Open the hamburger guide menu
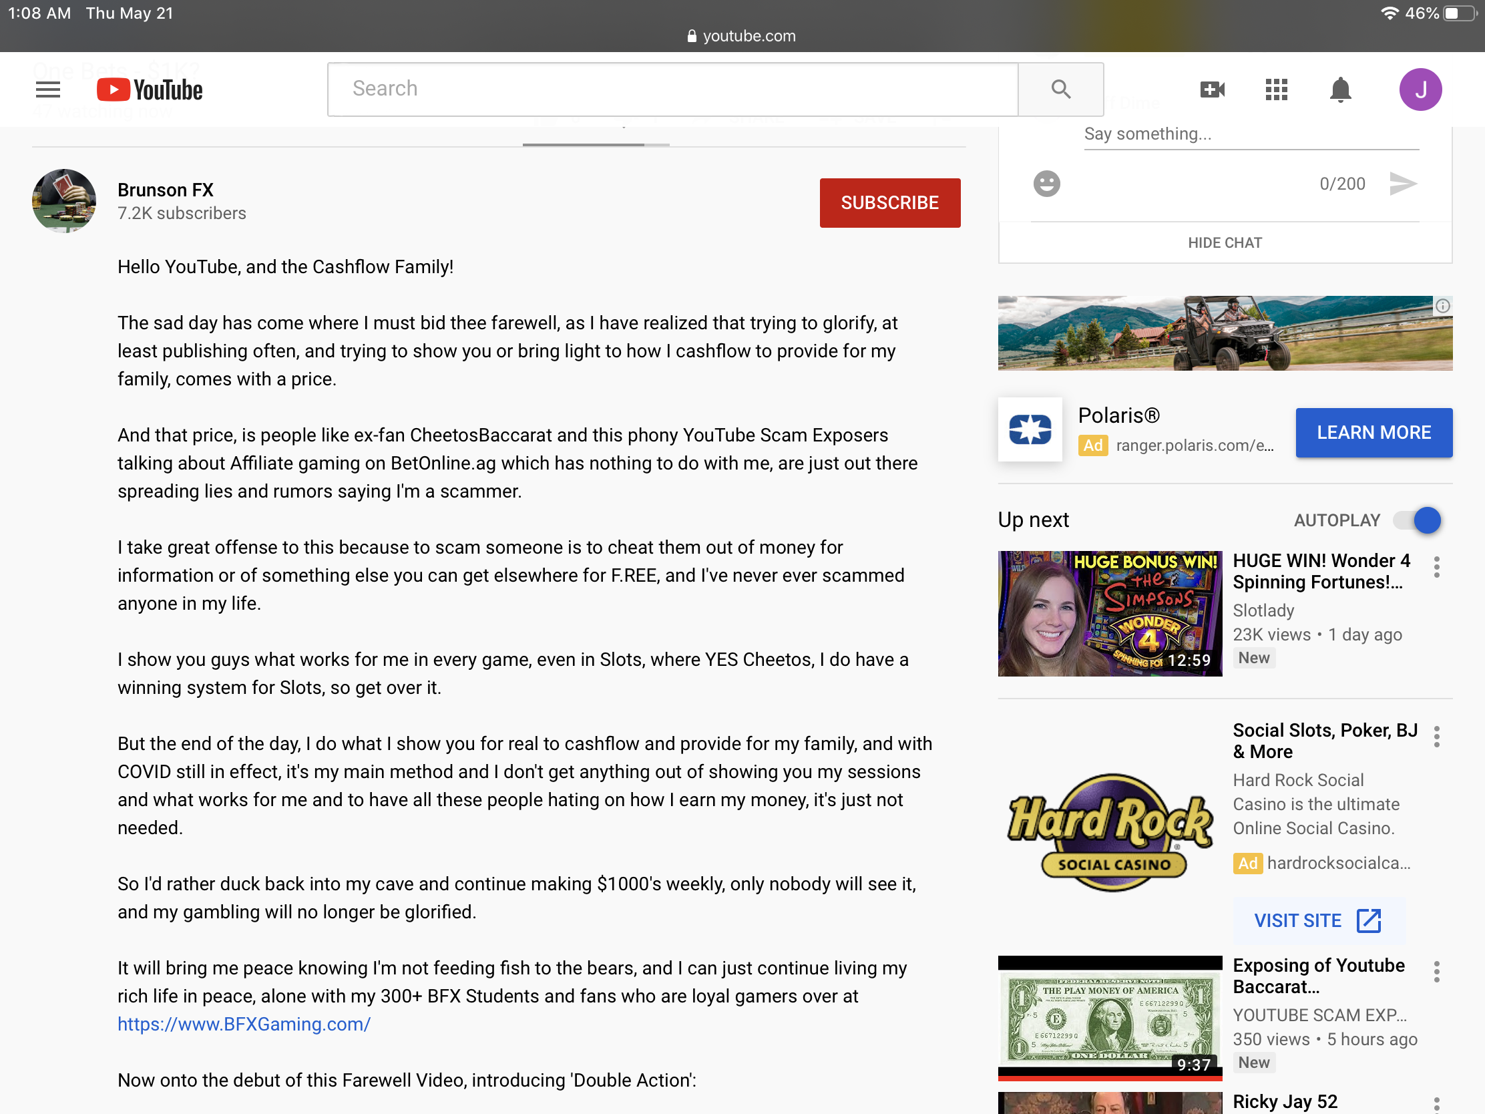 tap(47, 89)
